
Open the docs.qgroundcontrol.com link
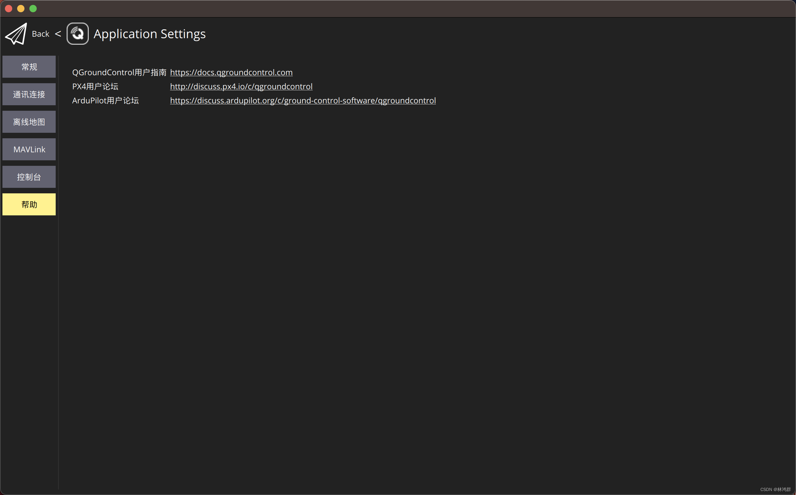click(231, 72)
